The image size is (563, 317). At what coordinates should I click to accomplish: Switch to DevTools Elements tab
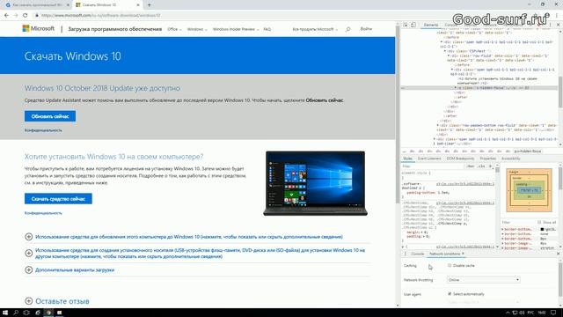click(431, 25)
